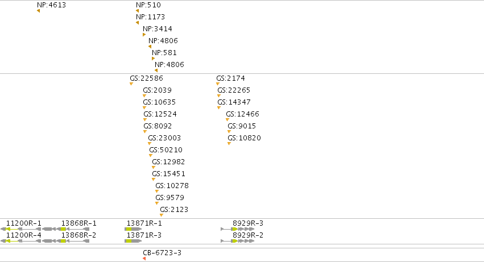Image resolution: width=484 pixels, height=262 pixels.
Task: Select the GS:22265 insertion marker
Action: point(219,96)
